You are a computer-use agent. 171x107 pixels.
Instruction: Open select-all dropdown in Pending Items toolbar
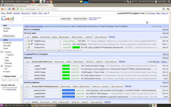[27, 37]
